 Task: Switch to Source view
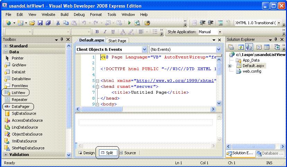128,153
